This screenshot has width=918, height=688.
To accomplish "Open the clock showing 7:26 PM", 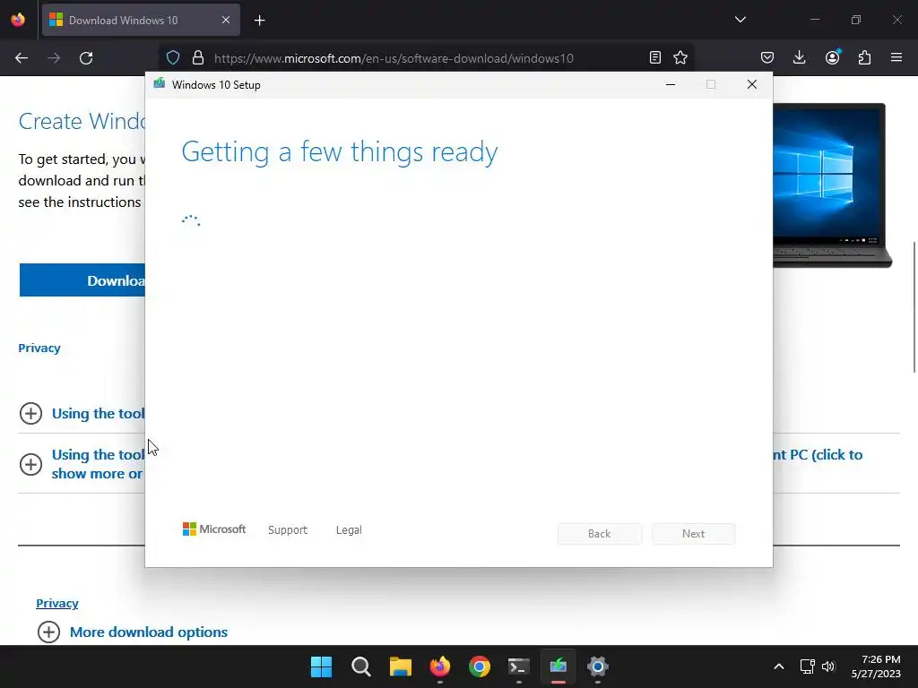I will click(876, 666).
